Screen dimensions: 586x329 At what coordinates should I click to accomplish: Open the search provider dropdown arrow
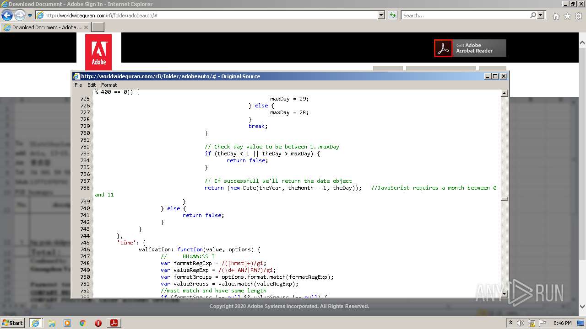541,15
